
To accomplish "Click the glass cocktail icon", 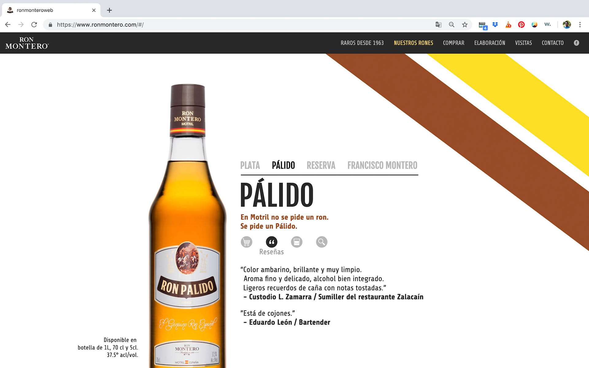I will (297, 242).
